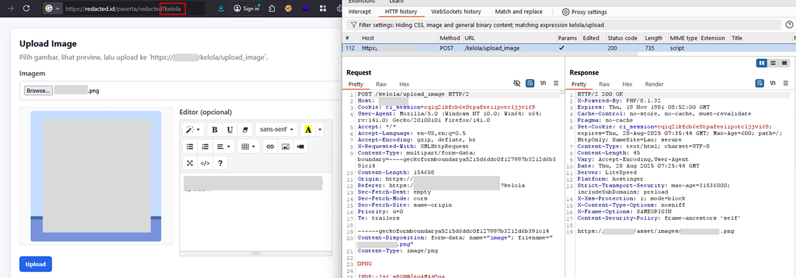Toggle word wrap in the Response pane
The height and width of the screenshot is (278, 796).
[759, 83]
